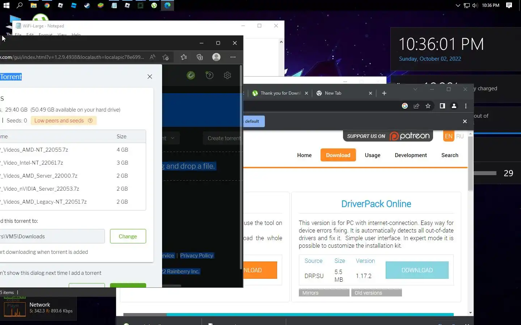Open Edge profile avatar
Viewport: 521px width, 325px height.
click(216, 57)
